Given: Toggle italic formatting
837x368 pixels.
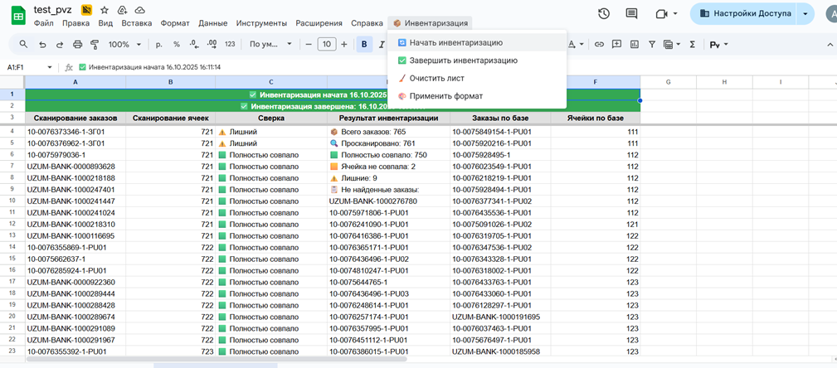Looking at the screenshot, I should pyautogui.click(x=382, y=44).
